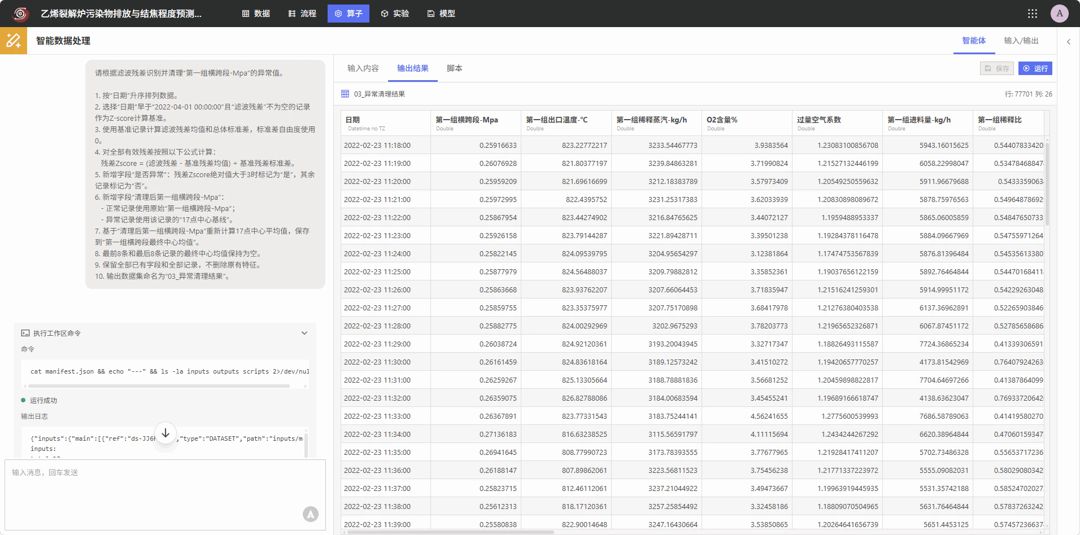Go to the 模型 menu
Screen dimensions: 1080x535
click(441, 14)
